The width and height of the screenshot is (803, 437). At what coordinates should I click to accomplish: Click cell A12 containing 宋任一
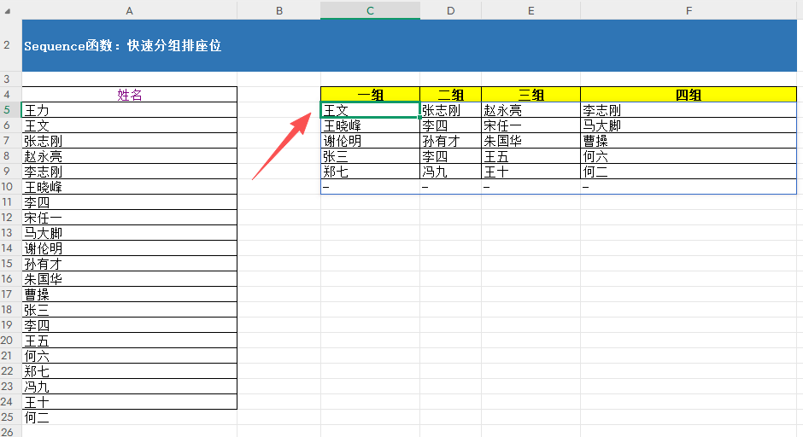point(130,218)
